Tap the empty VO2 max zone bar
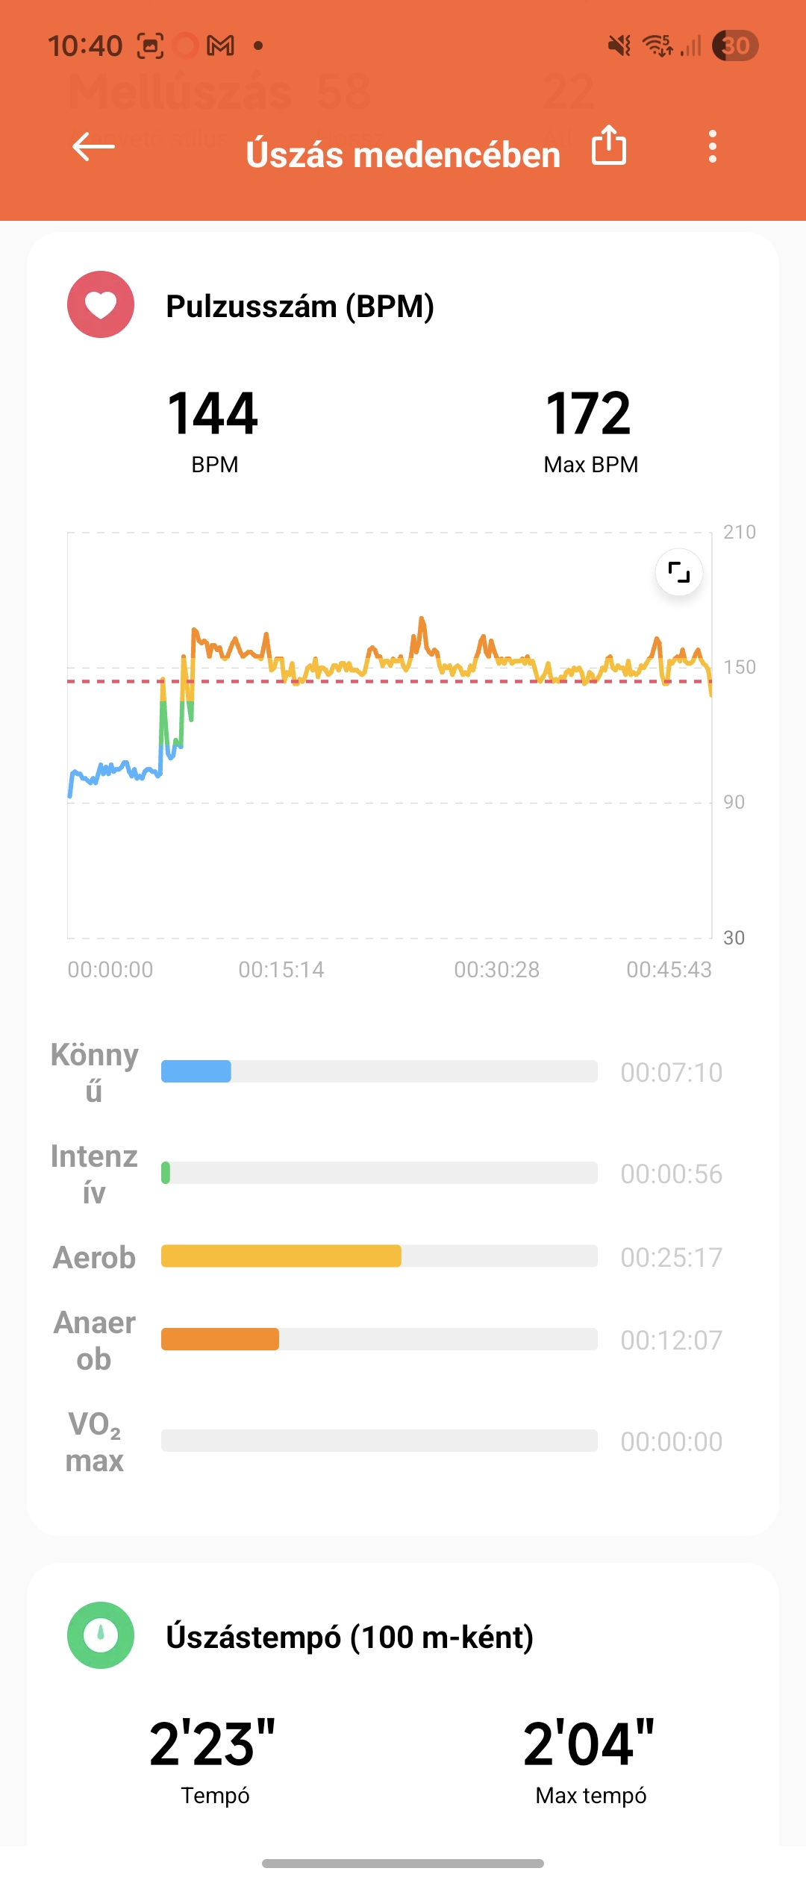The height and width of the screenshot is (1880, 806). [x=379, y=1441]
